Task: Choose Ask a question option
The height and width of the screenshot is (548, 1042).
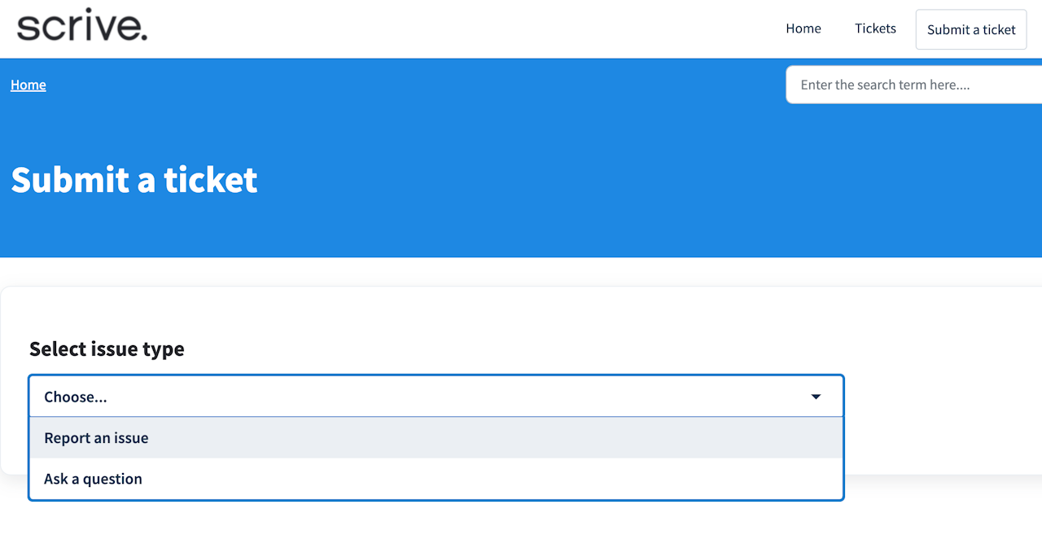Action: (93, 479)
